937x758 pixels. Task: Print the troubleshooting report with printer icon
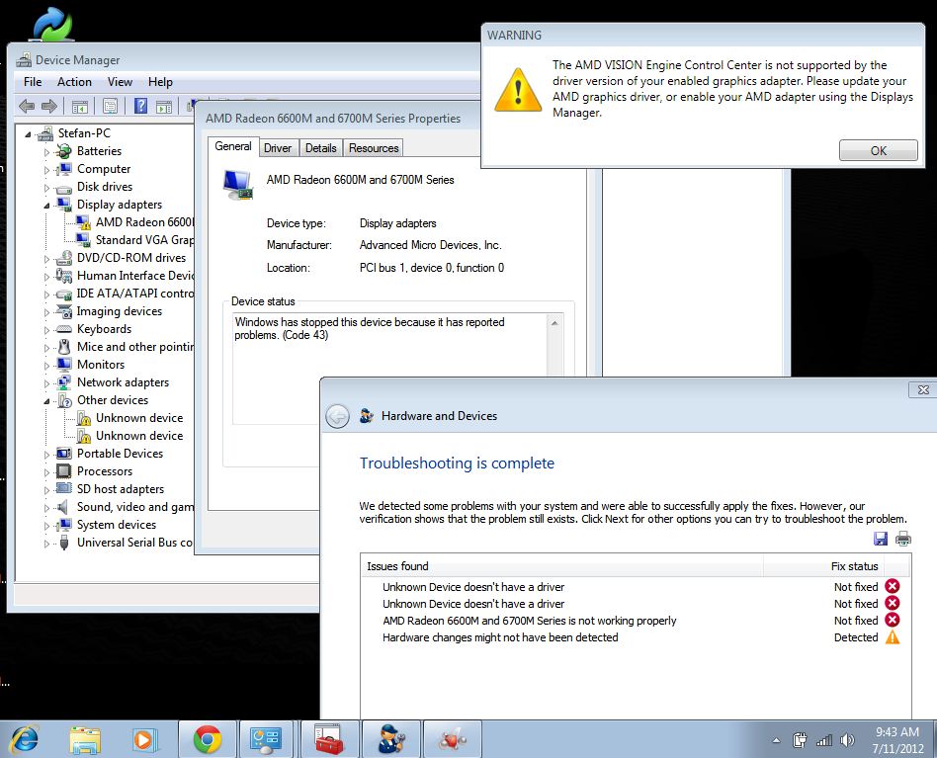pyautogui.click(x=903, y=539)
